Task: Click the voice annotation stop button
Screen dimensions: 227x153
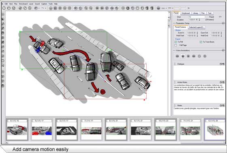Action: tap(183, 56)
